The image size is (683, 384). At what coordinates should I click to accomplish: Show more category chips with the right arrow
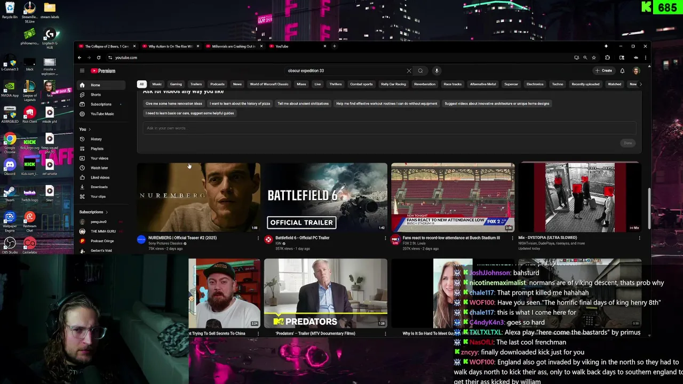(640, 84)
